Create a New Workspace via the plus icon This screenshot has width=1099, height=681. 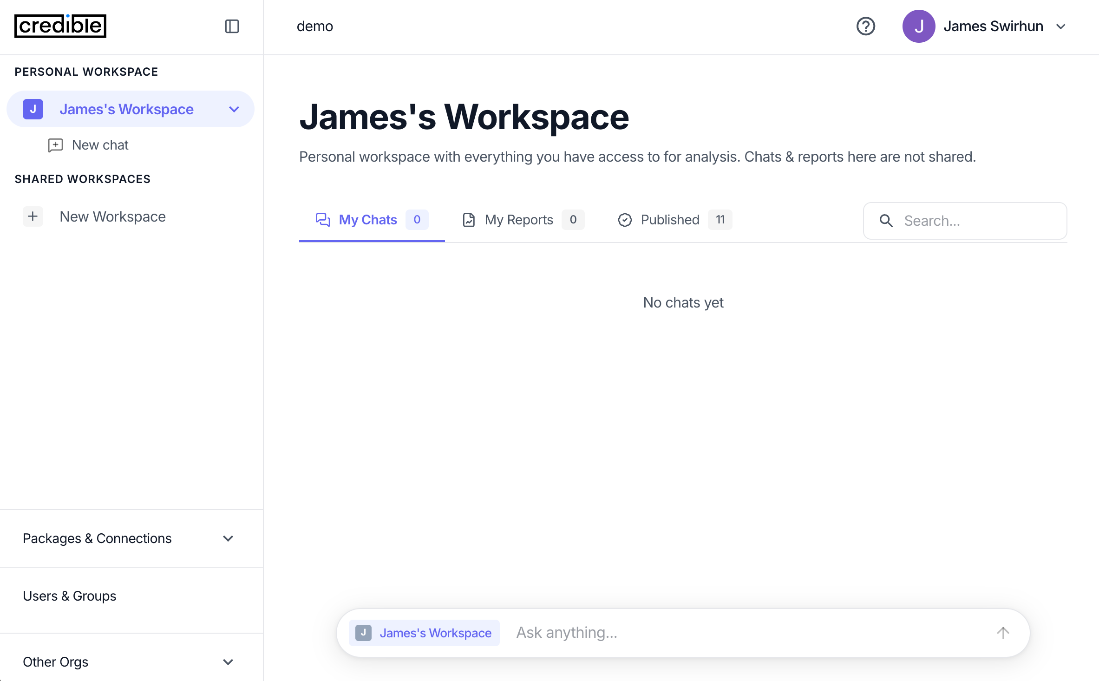click(33, 216)
